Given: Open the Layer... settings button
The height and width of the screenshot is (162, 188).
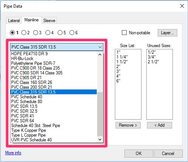Looking at the screenshot, I should pyautogui.click(x=167, y=33).
